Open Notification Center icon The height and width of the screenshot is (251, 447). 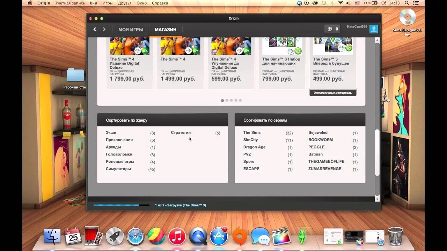(417, 3)
